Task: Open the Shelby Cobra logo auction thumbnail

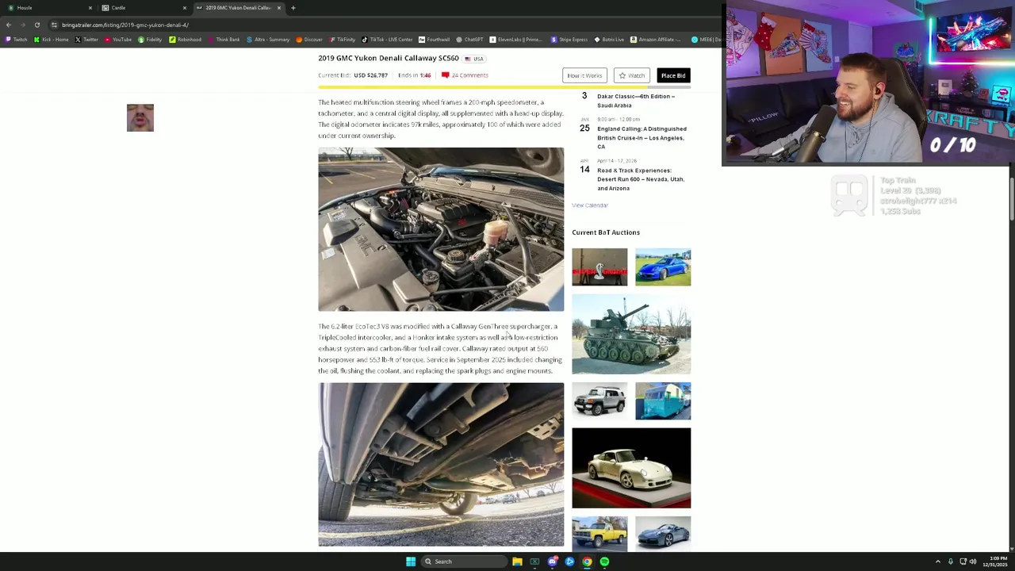Action: coord(599,267)
